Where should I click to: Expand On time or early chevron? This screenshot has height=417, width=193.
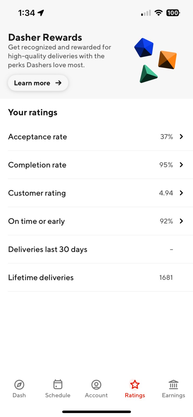tap(181, 221)
